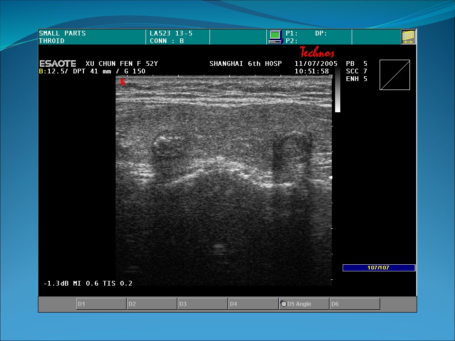
Task: Click the focus arrow marker on depth scale
Action: click(331, 177)
